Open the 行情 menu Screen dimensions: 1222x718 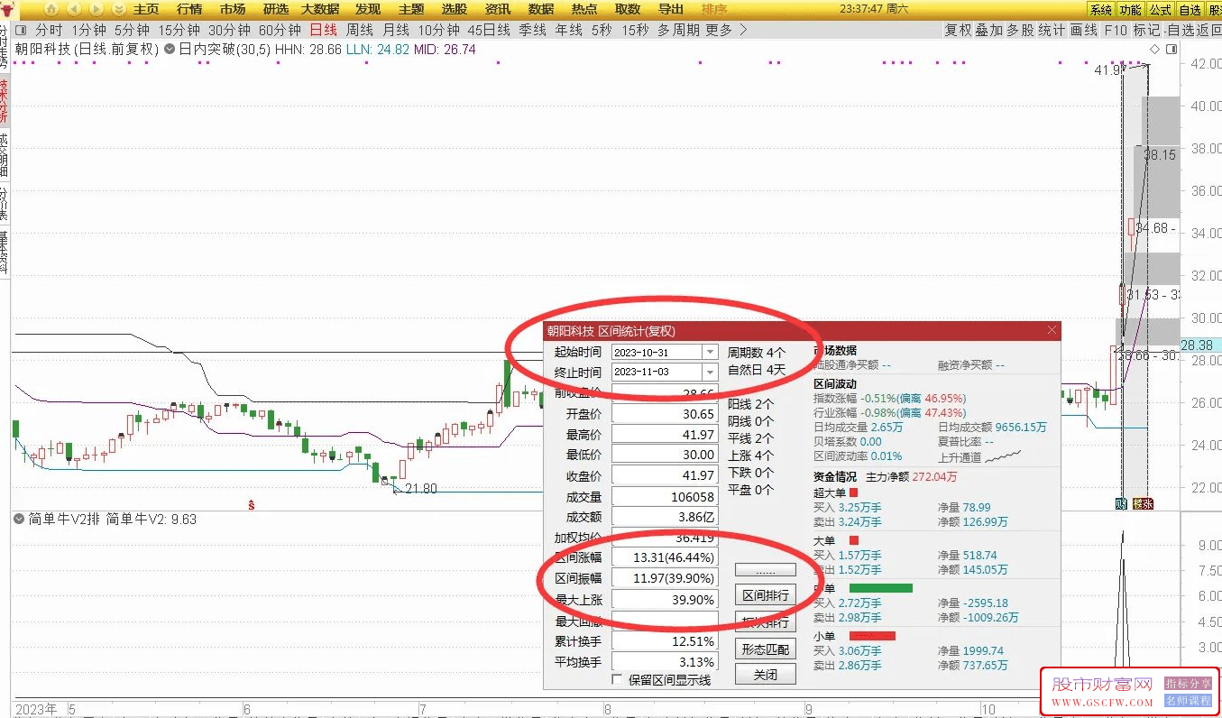pos(189,9)
